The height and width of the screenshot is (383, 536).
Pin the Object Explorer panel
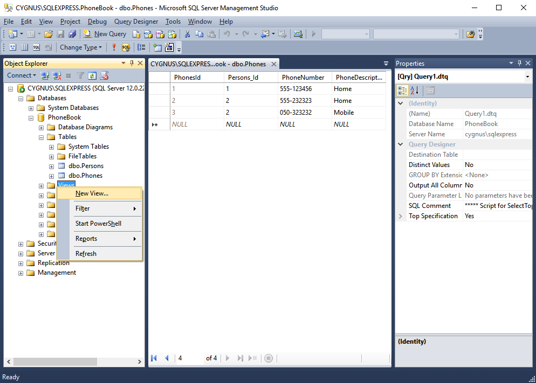tap(132, 63)
